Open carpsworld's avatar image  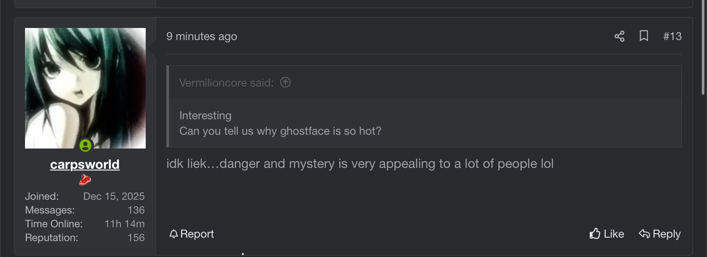85,86
